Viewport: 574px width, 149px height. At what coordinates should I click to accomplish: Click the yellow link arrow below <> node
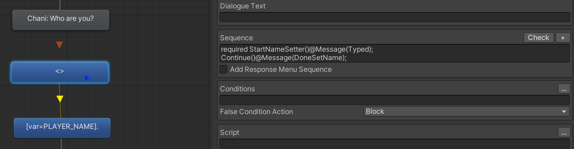point(60,99)
